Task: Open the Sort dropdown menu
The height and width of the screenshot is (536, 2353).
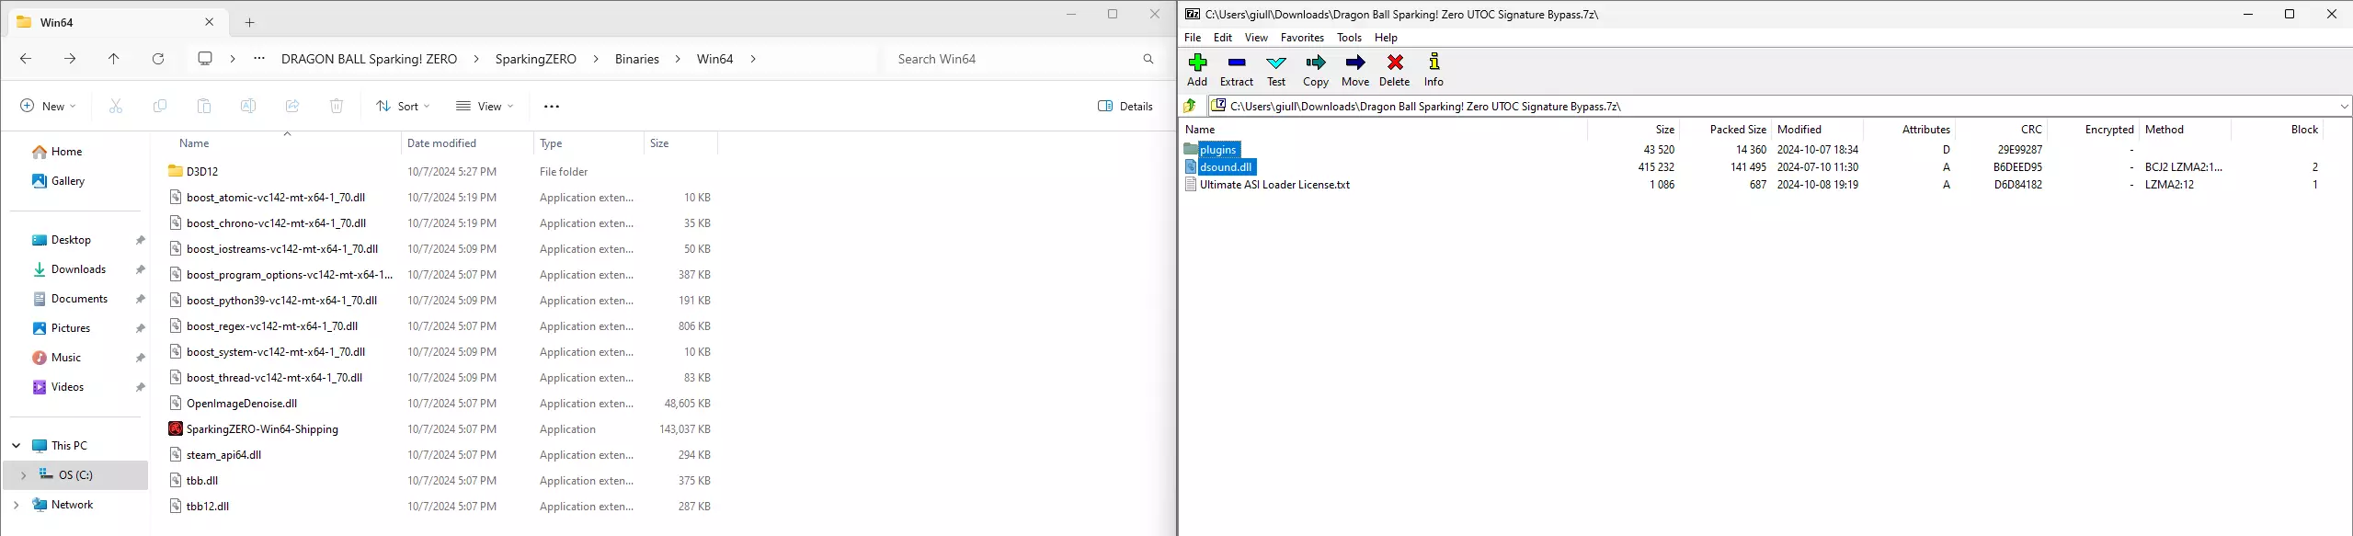Action: (x=403, y=107)
